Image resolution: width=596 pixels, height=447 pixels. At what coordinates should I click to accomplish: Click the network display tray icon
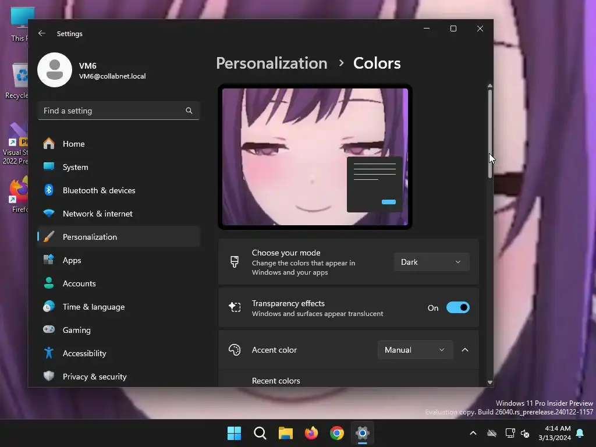pyautogui.click(x=510, y=433)
